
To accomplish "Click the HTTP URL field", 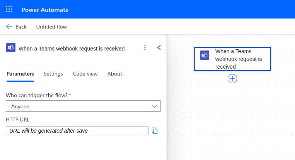I will click(x=77, y=131).
